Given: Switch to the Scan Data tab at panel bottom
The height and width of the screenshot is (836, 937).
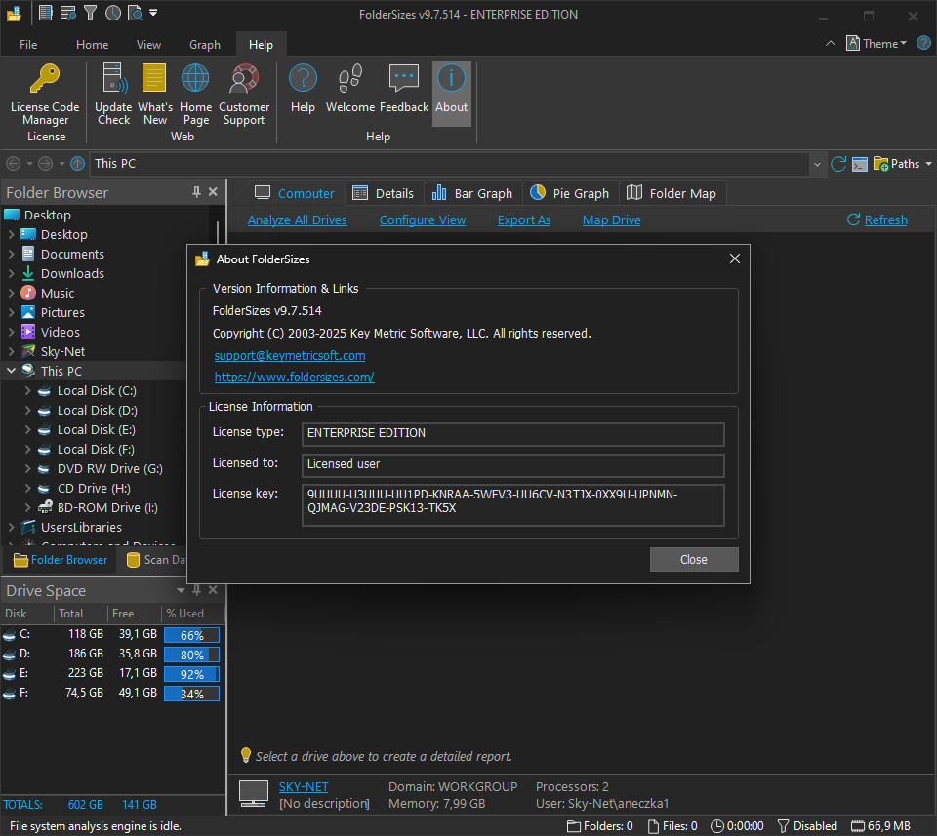Looking at the screenshot, I should click(156, 560).
